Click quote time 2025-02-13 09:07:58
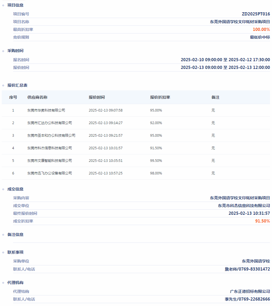The image size is (272, 306). click(x=106, y=110)
